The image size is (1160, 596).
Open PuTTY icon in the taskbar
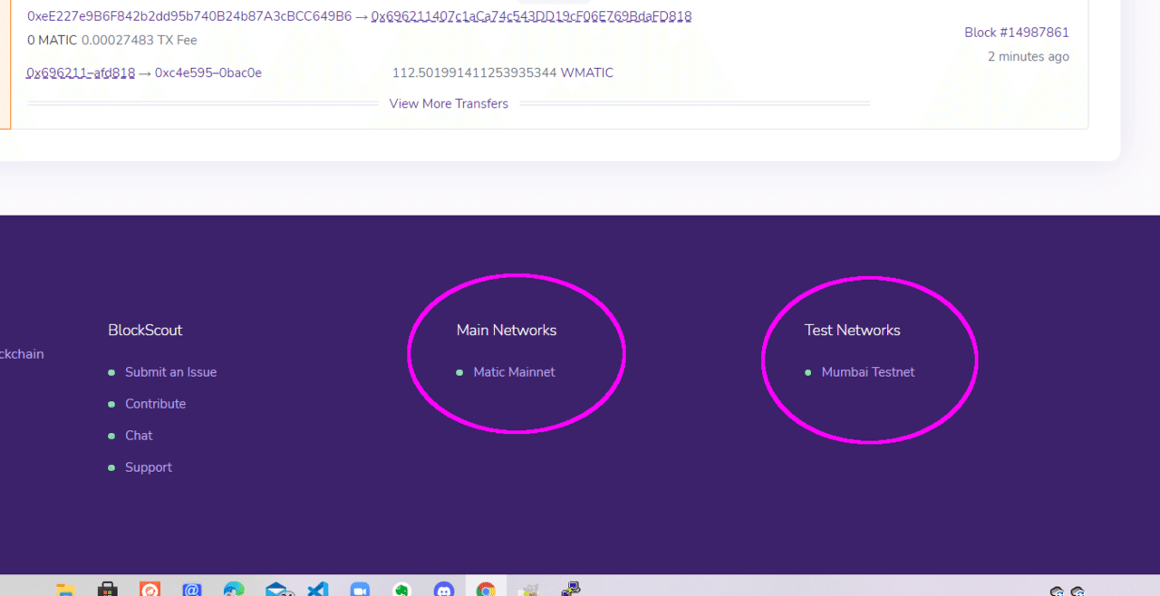(571, 590)
